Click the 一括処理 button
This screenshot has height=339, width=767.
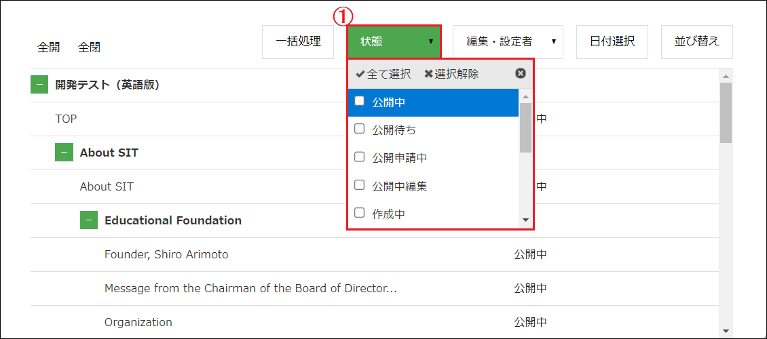pyautogui.click(x=298, y=42)
